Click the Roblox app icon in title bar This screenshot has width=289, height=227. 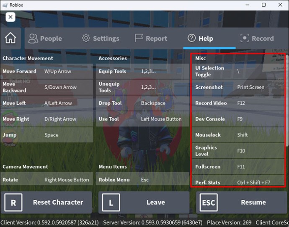coord(5,5)
